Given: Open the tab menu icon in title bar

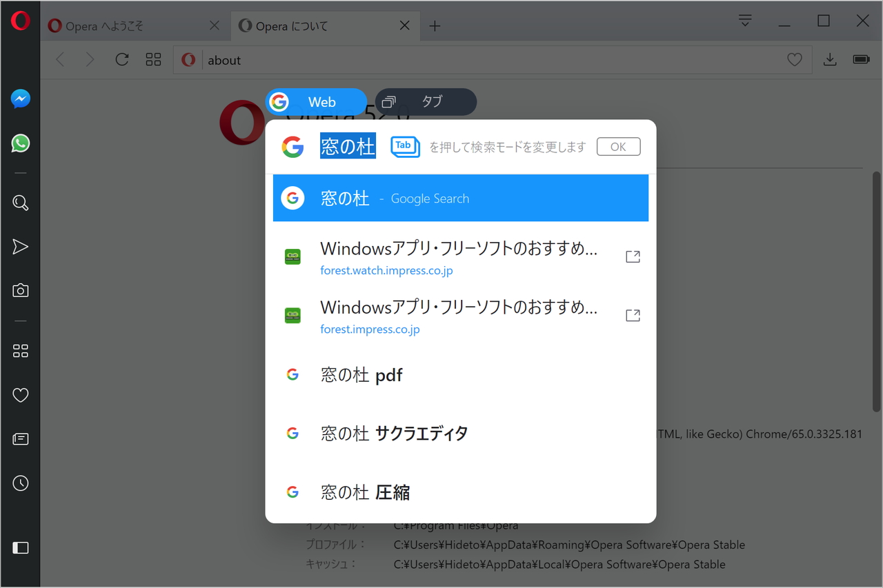Looking at the screenshot, I should [x=745, y=21].
